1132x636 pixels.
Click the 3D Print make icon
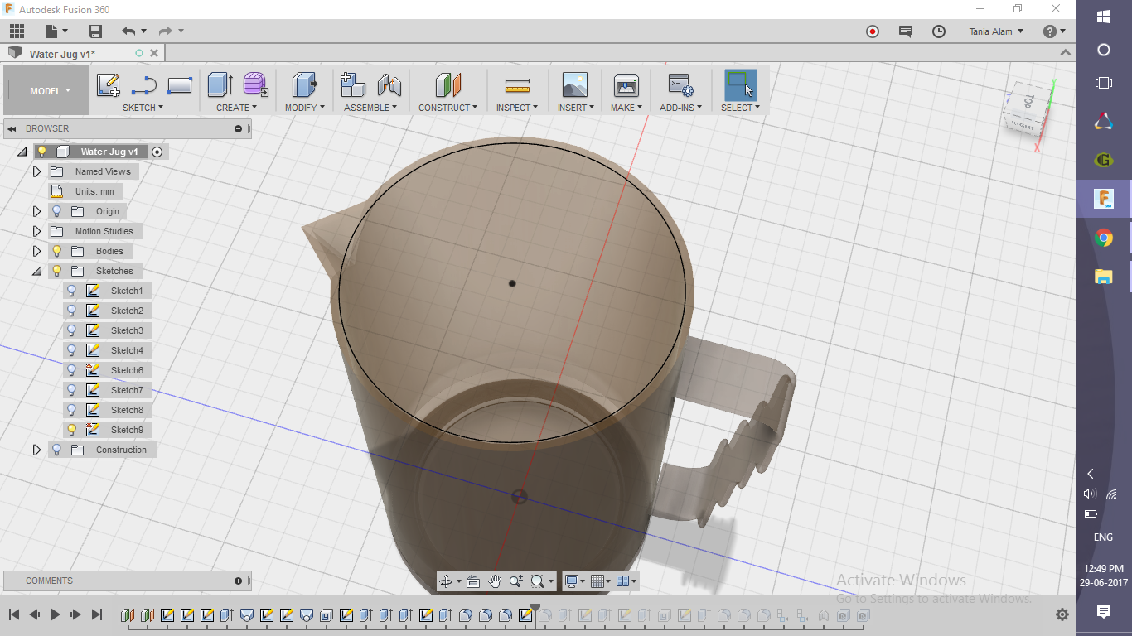(626, 84)
